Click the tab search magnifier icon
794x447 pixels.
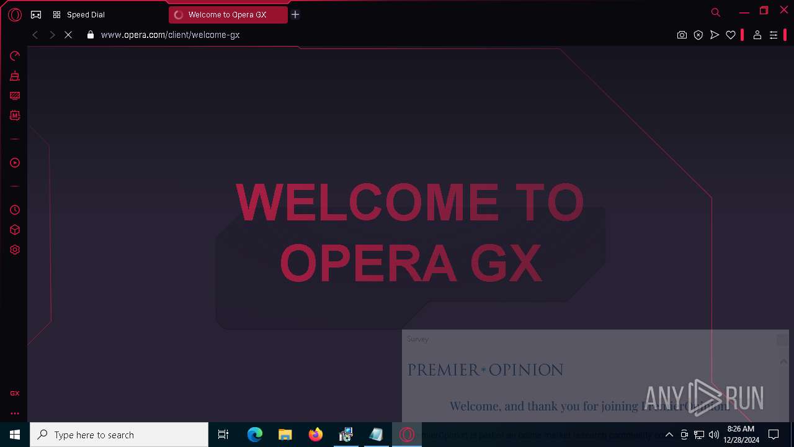tap(716, 12)
